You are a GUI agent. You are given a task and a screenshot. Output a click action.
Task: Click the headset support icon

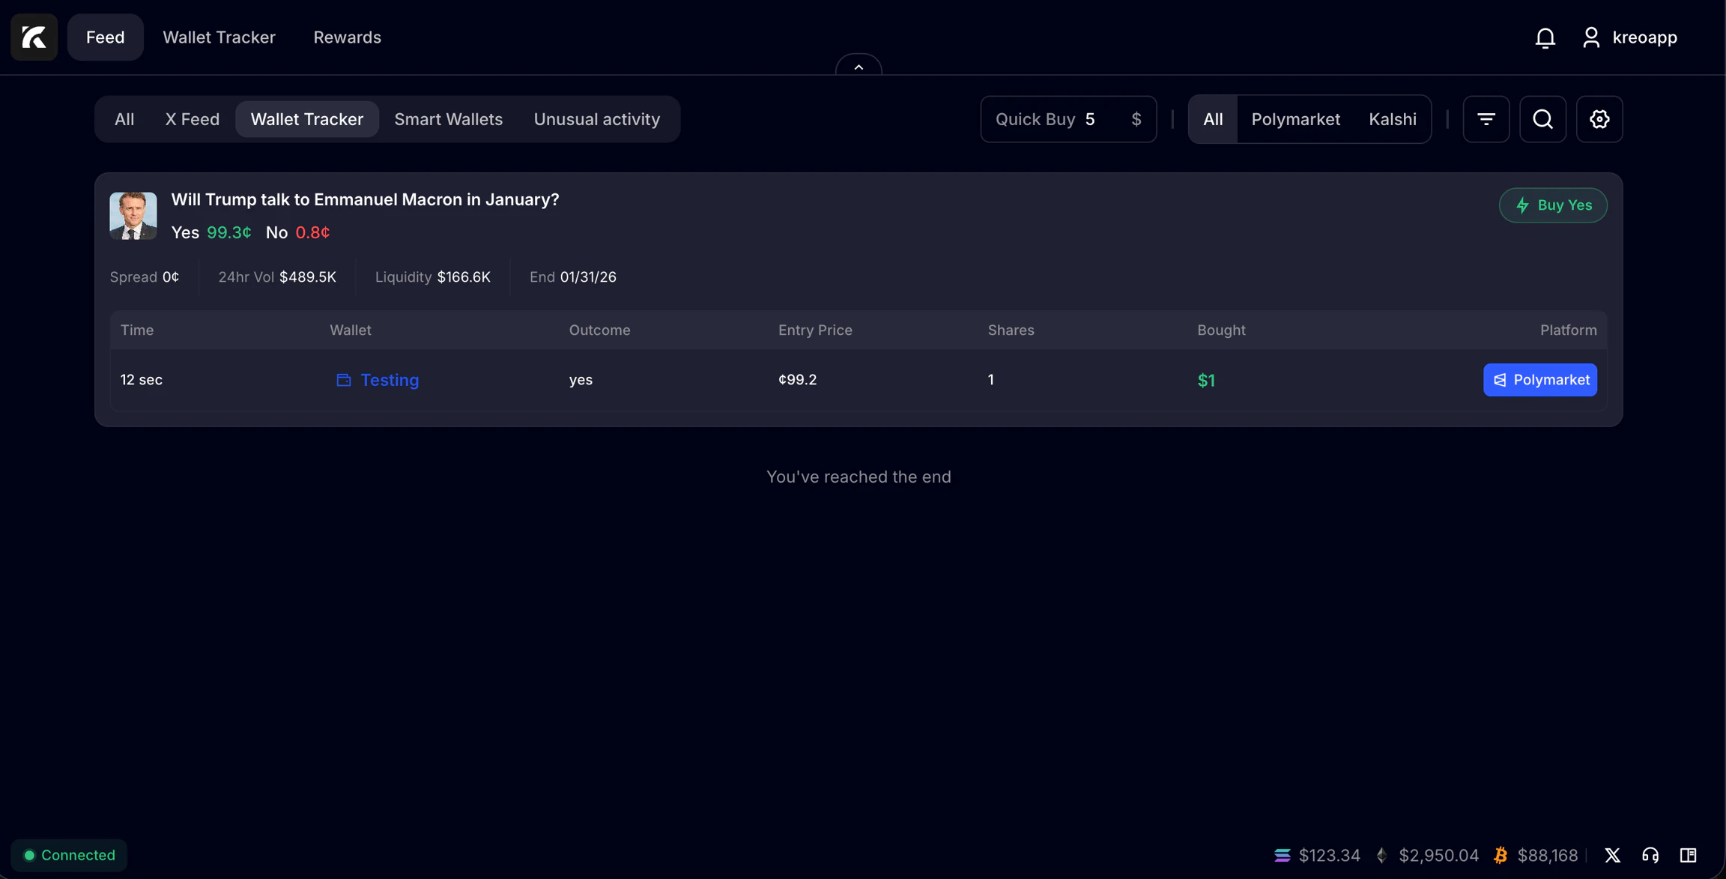1650,855
